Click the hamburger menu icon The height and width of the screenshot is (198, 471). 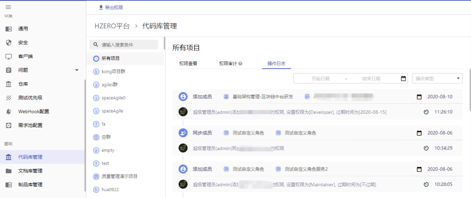pos(8,7)
